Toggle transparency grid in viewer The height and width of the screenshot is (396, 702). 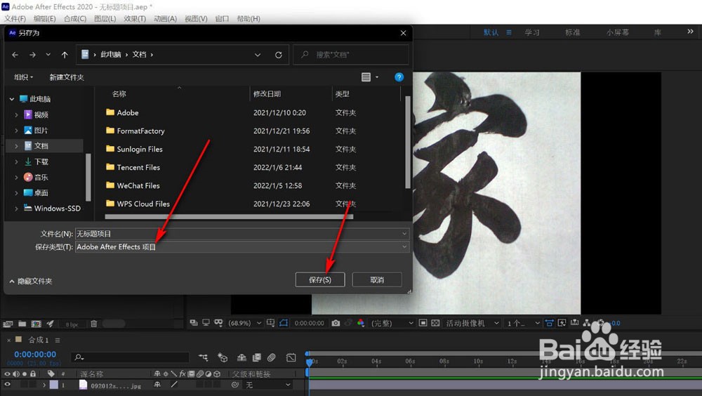(435, 323)
